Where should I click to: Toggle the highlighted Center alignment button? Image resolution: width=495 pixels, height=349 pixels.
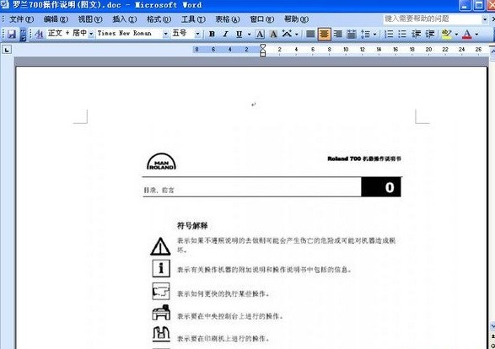[x=324, y=34]
